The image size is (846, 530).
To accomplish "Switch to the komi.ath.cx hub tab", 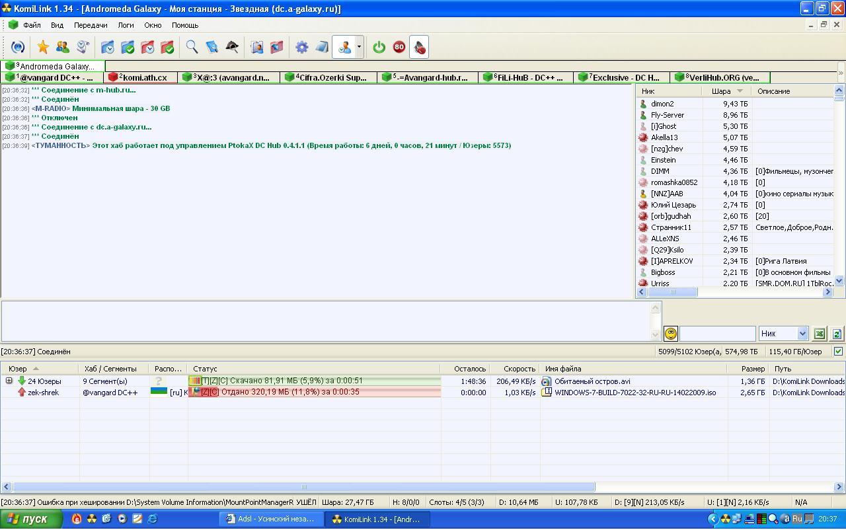I will click(141, 77).
